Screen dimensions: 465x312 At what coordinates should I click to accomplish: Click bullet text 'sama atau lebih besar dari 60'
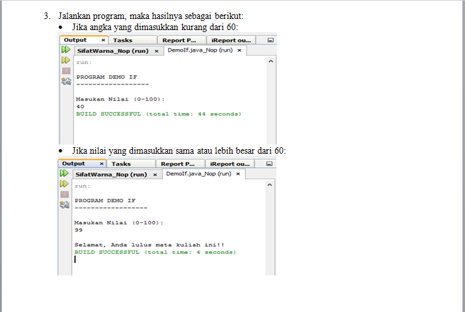click(230, 151)
